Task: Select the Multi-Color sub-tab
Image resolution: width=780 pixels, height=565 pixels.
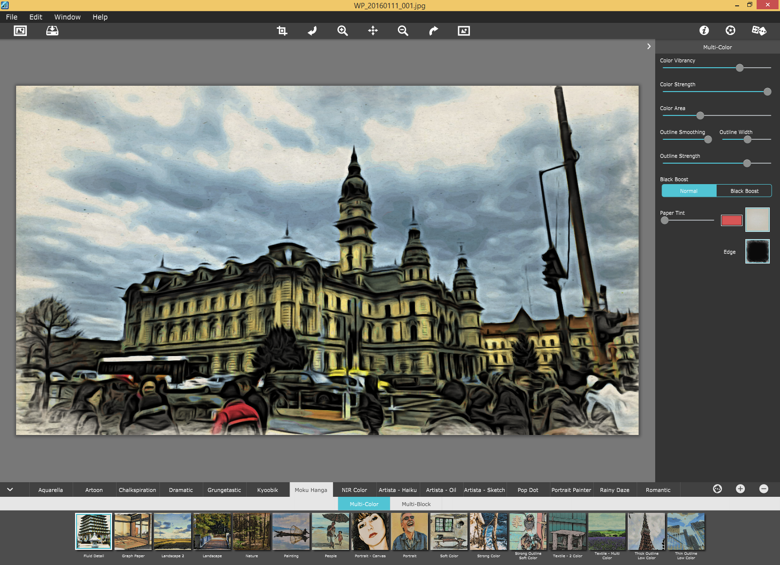Action: [x=364, y=504]
